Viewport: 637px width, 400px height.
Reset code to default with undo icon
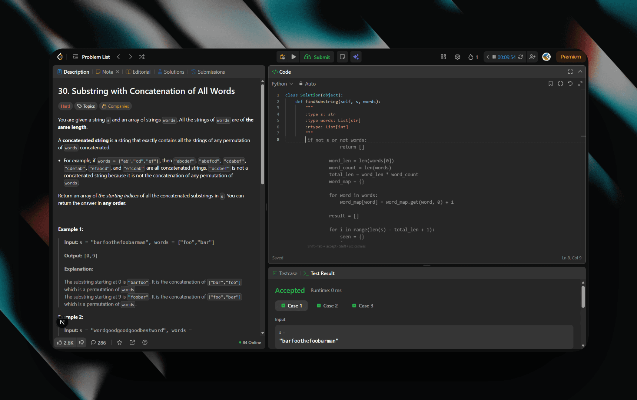(x=570, y=84)
